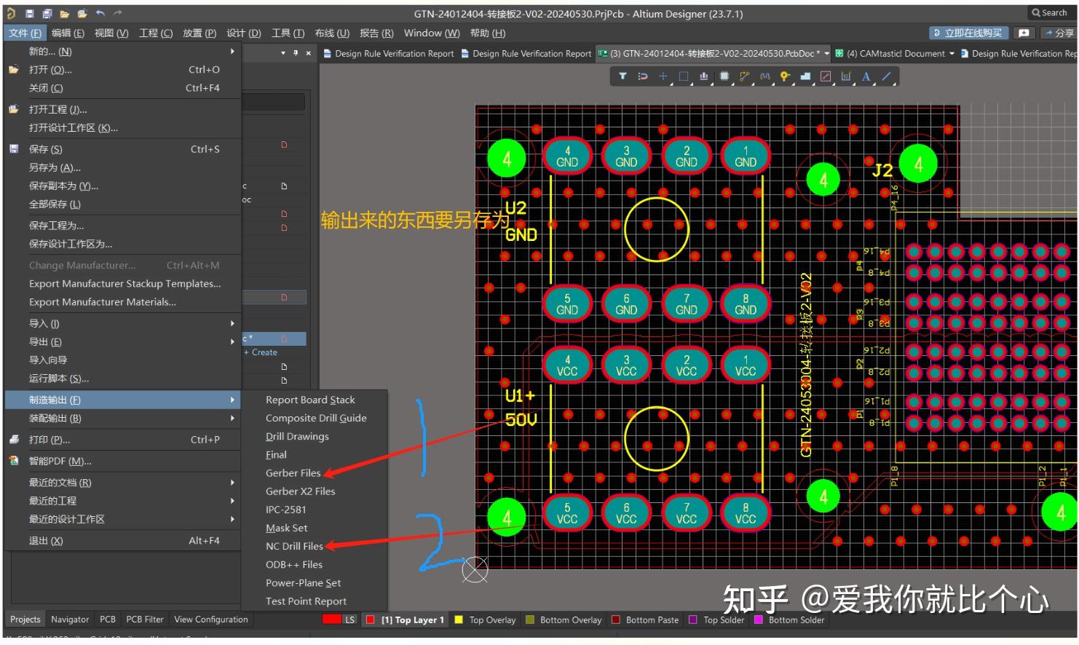Click the red Top Layer 1 color swatch
The image size is (1079, 645).
[x=370, y=620]
